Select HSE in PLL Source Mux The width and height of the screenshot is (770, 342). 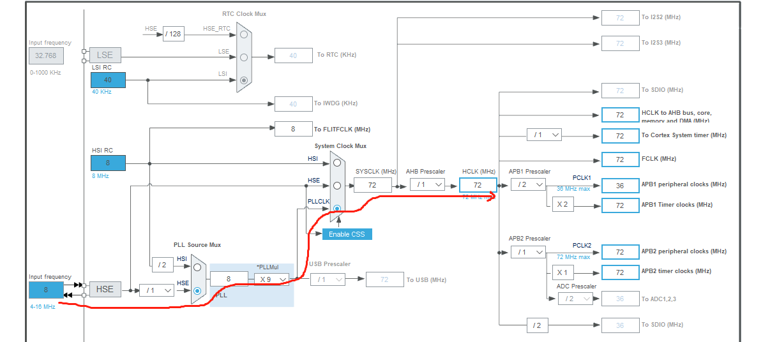click(197, 290)
